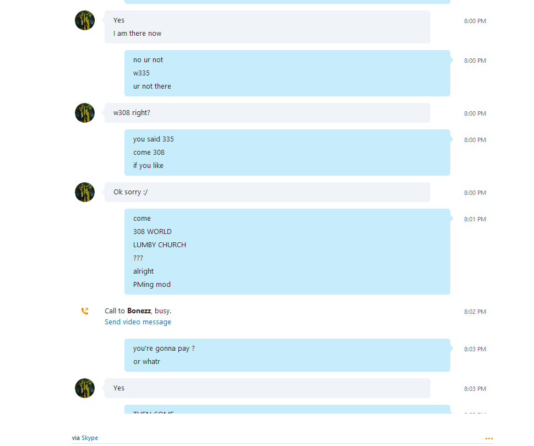
Task: Select the 'you're gonna pay ?' bubble
Action: (x=287, y=355)
